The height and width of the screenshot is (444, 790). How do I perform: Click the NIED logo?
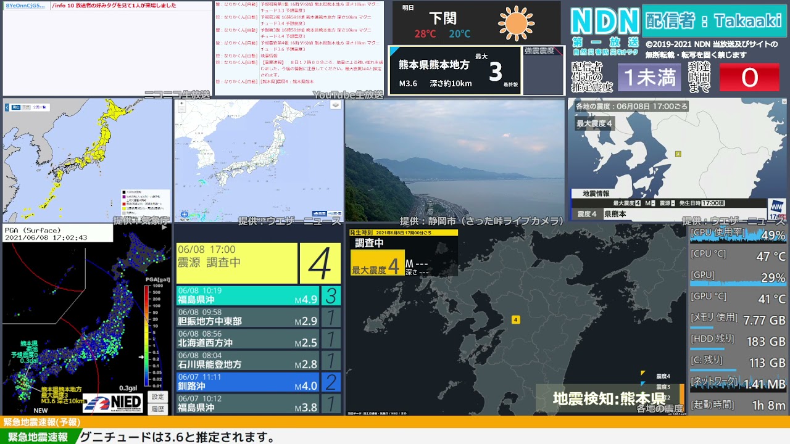(x=113, y=403)
